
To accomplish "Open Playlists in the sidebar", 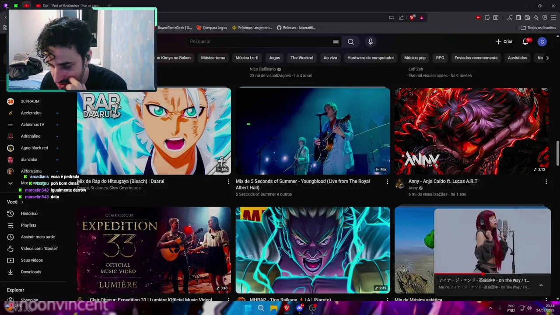I will tap(28, 225).
